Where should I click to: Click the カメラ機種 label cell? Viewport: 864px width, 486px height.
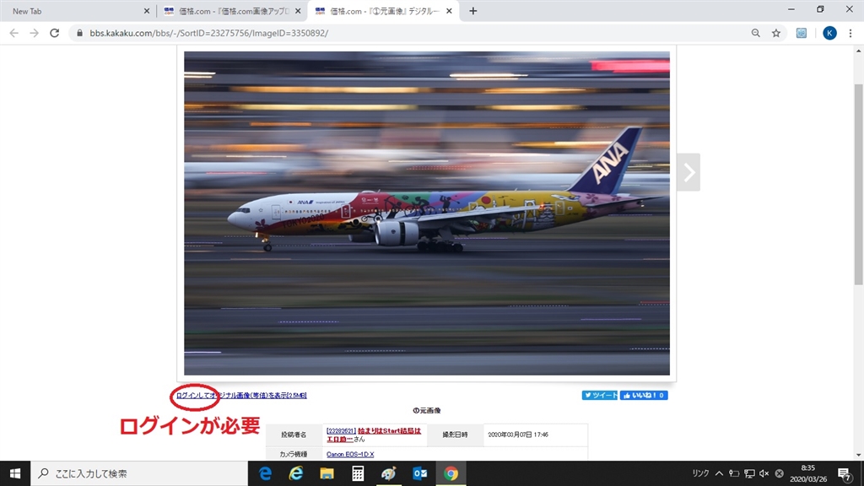tap(294, 455)
